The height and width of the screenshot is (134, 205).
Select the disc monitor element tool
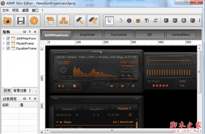coord(184,21)
